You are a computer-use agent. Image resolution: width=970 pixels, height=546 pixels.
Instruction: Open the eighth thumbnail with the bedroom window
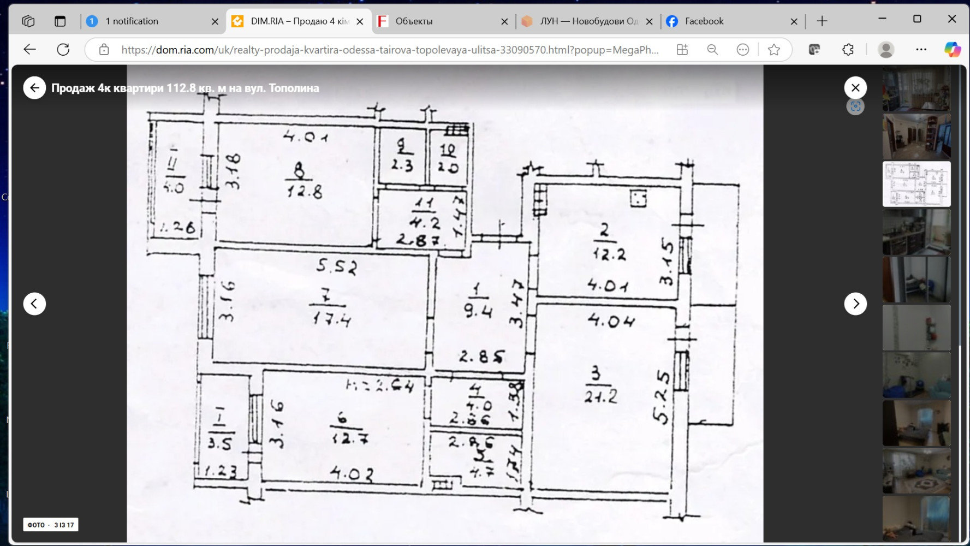coord(917,423)
